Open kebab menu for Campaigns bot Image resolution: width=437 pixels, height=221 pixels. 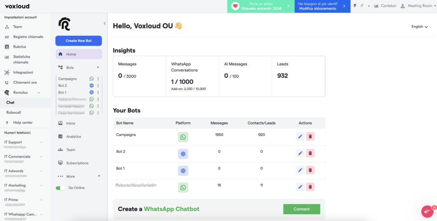pos(98,79)
